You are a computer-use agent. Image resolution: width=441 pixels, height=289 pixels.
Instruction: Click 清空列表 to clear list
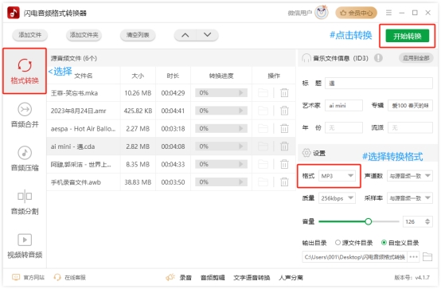coord(138,35)
